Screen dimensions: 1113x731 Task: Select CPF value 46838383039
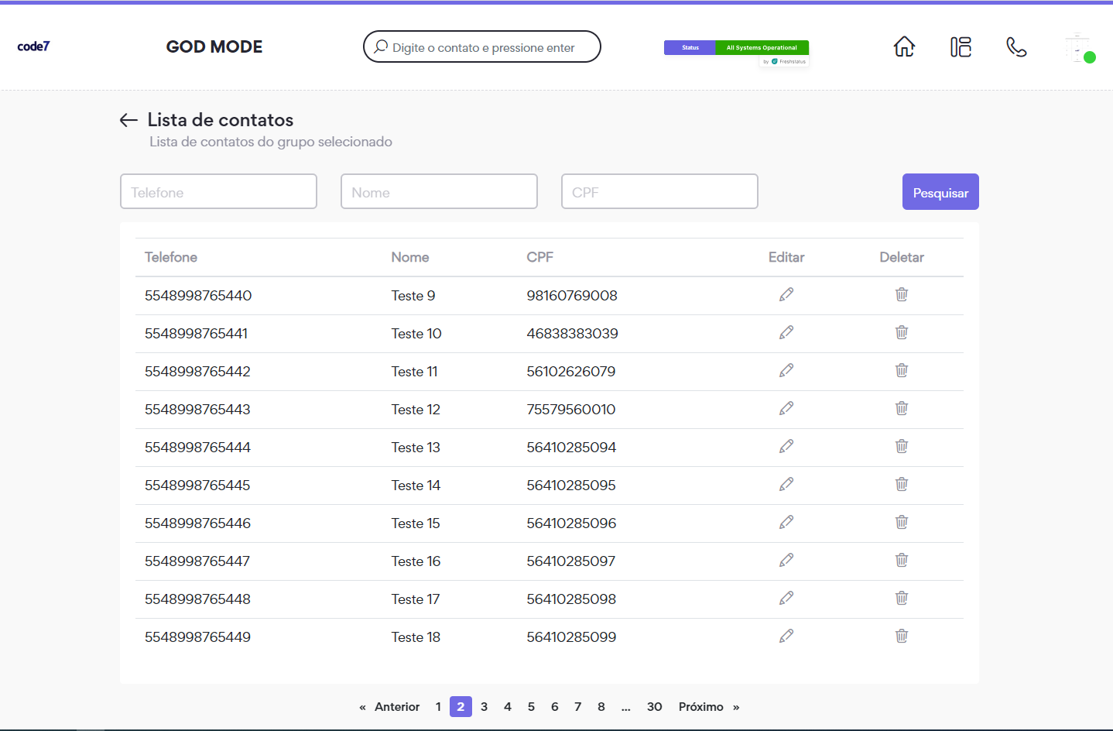pyautogui.click(x=572, y=334)
